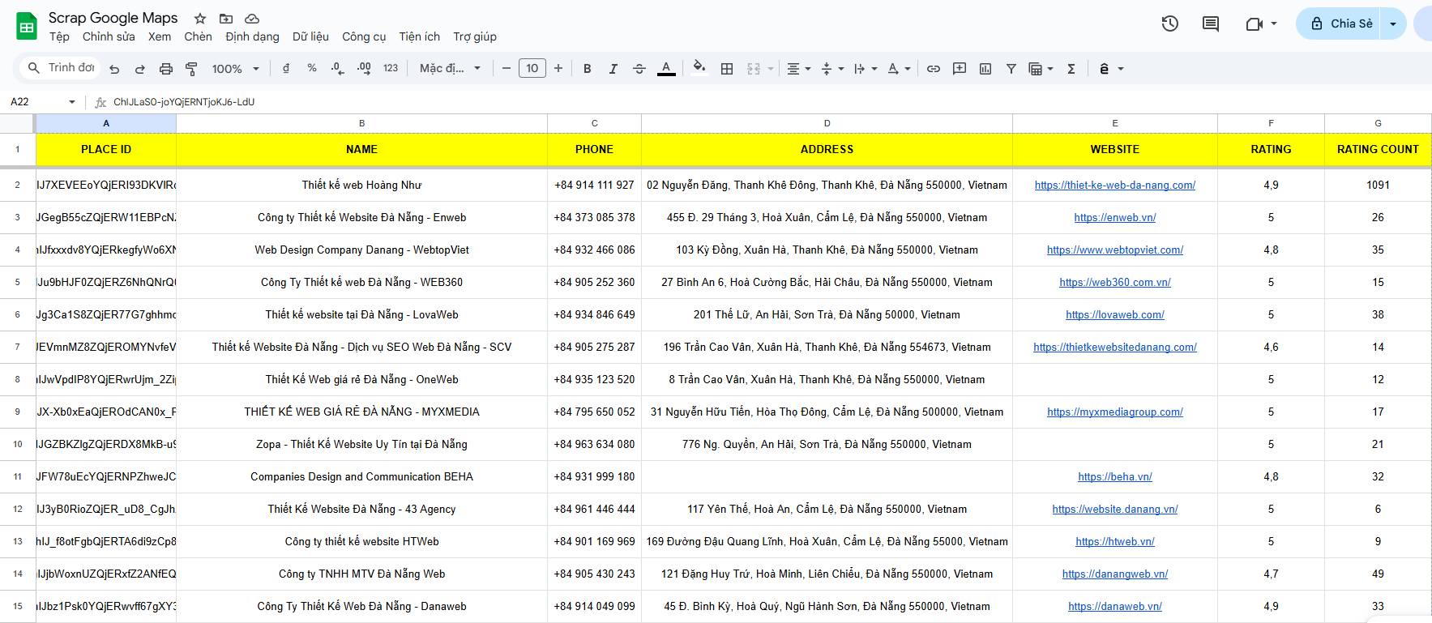Open the Công cụ menu
The image size is (1432, 623).
364,36
